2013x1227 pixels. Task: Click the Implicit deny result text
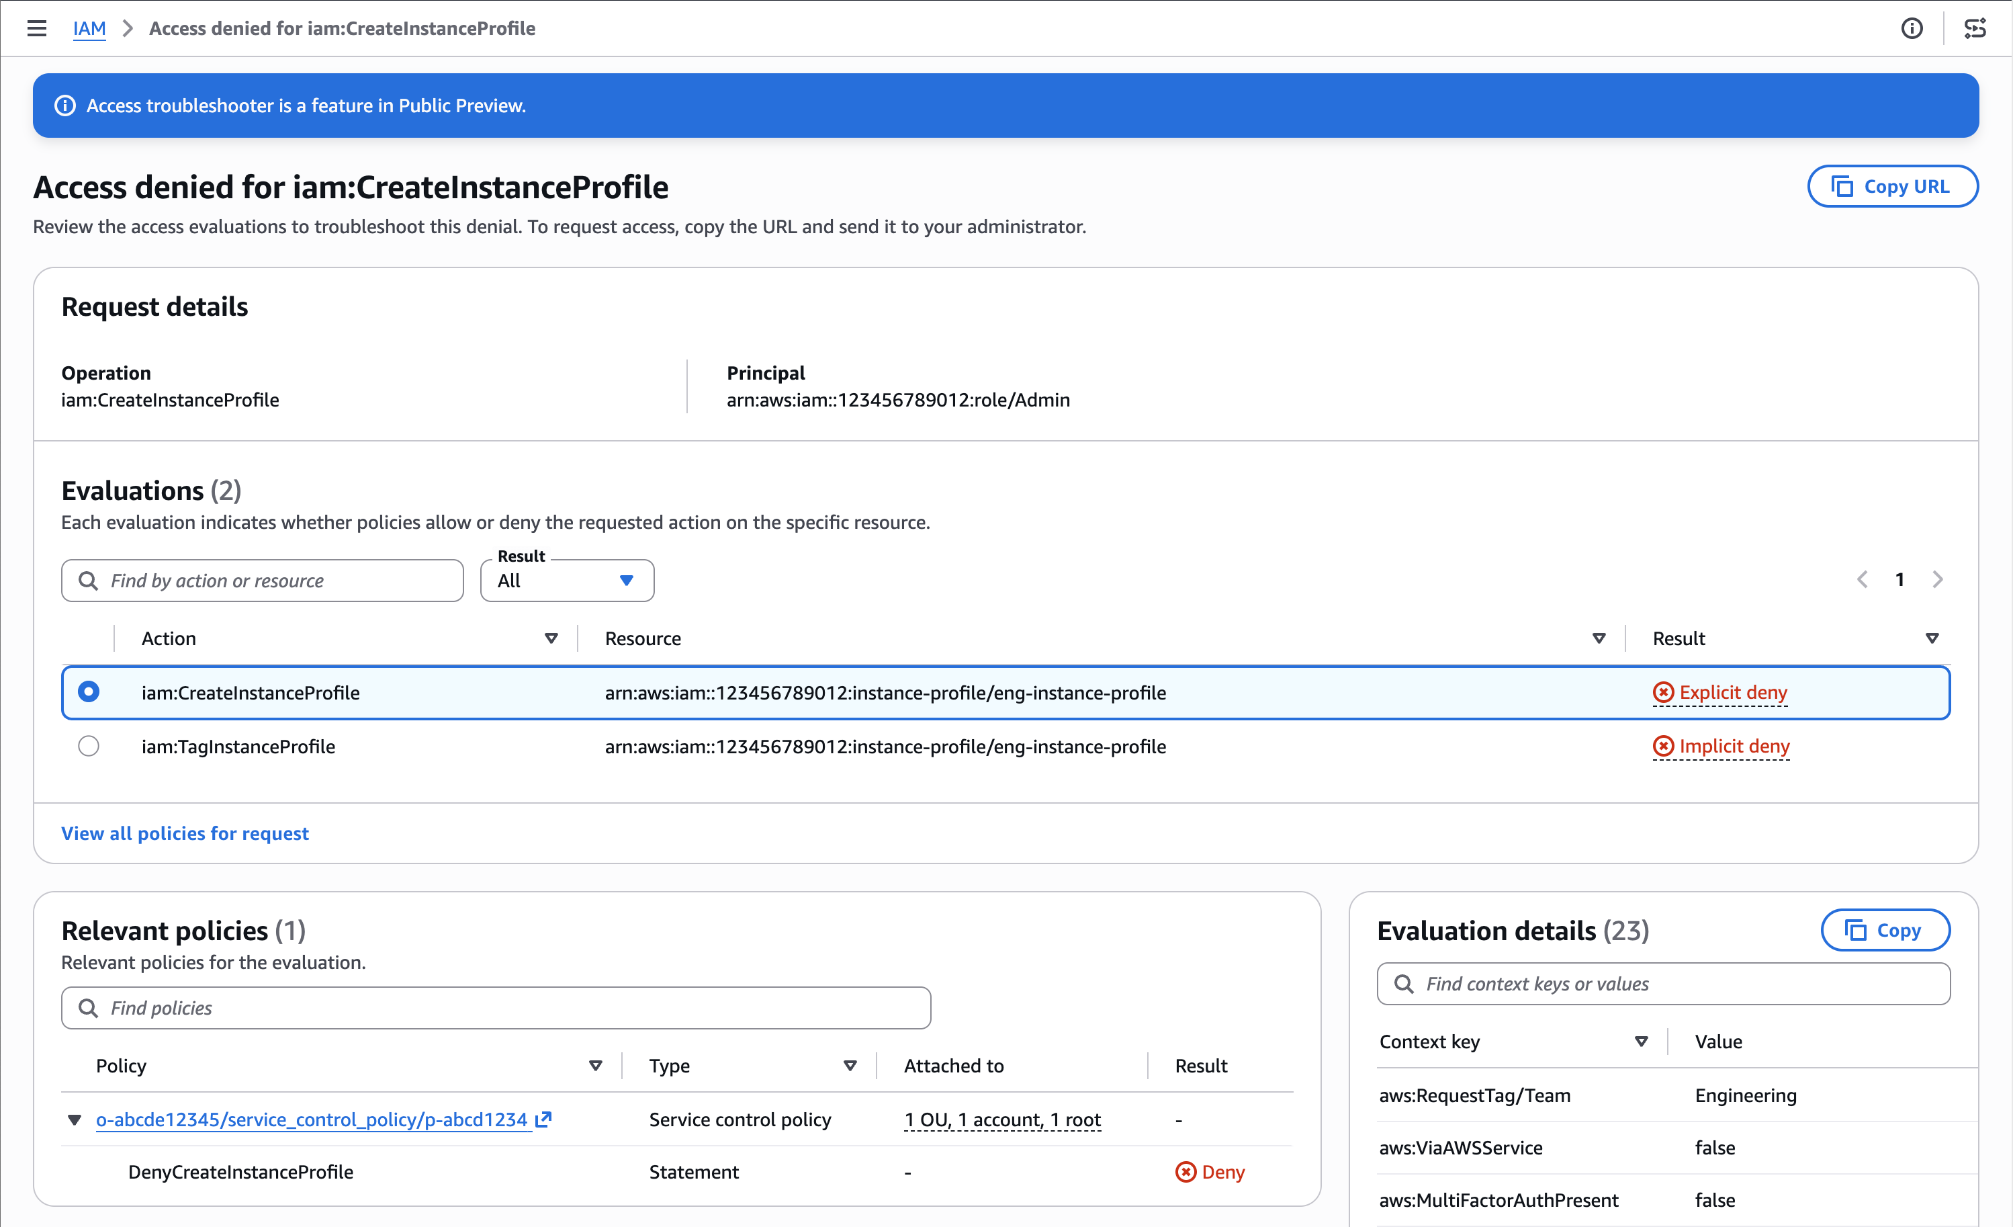coord(1734,747)
